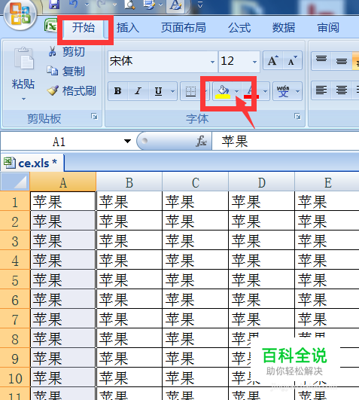Switch to the 页面布局 ribbon tab
This screenshot has width=359, height=400.
[x=184, y=28]
